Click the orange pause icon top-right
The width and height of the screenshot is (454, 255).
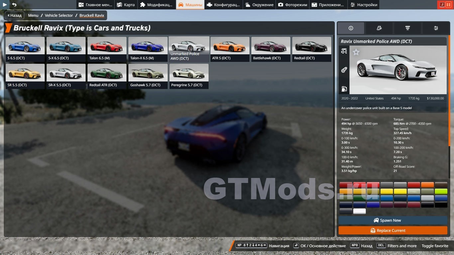pos(448,5)
